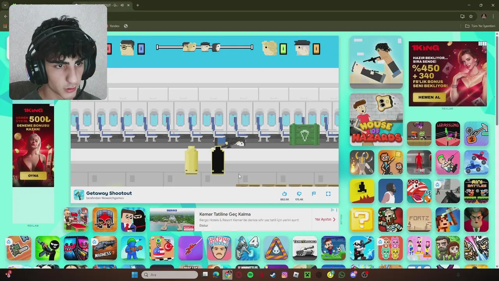Viewport: 499px width, 281px height.
Task: Open the P1 P2 flag ball game thumbnail
Action: pyautogui.click(x=162, y=248)
